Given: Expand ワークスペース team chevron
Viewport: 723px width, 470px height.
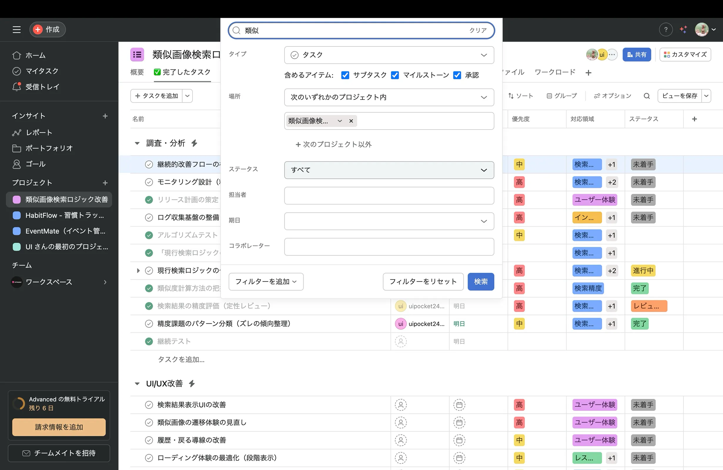Looking at the screenshot, I should (x=105, y=282).
